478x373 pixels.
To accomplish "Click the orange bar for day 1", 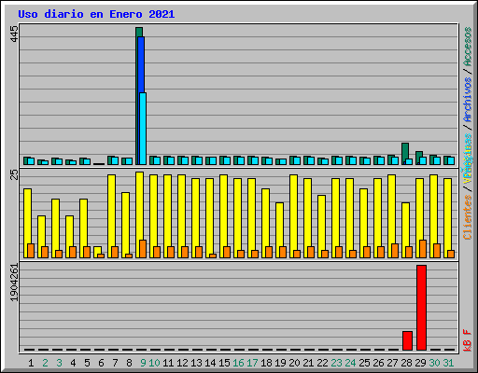I will click(x=31, y=251).
